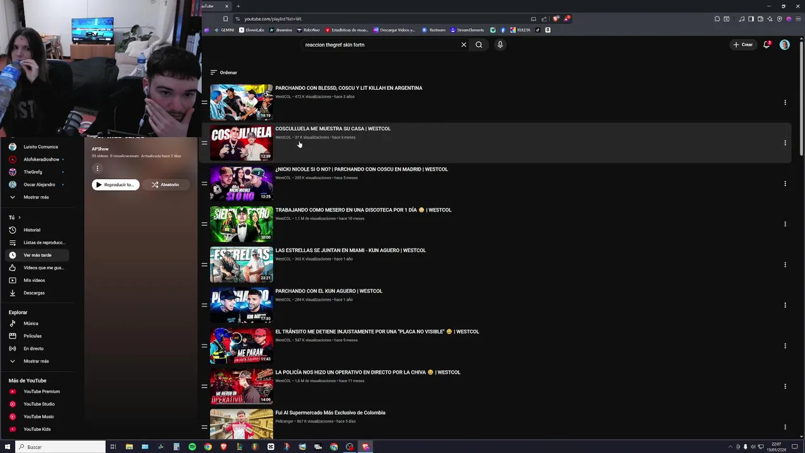Image resolution: width=805 pixels, height=453 pixels.
Task: Open Películas in Explorar
Action: coord(37,336)
